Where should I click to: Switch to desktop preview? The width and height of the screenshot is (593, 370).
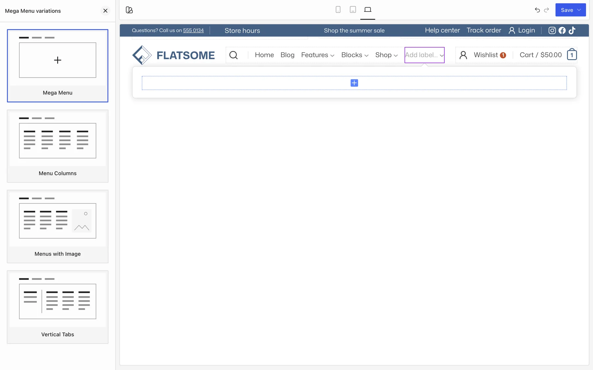[x=368, y=10]
